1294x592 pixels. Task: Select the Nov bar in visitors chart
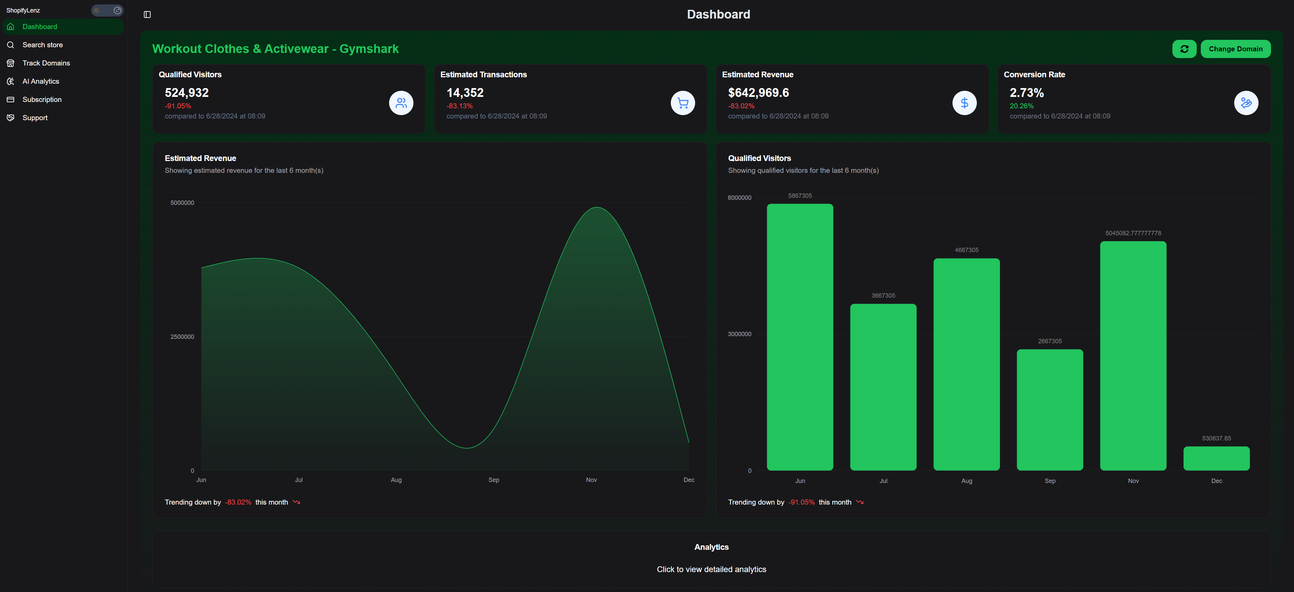coord(1133,355)
